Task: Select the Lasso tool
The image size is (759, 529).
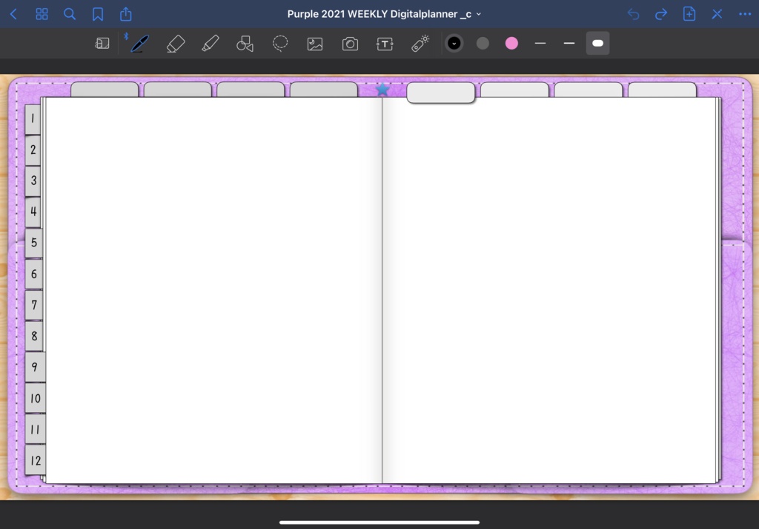Action: pyautogui.click(x=279, y=44)
